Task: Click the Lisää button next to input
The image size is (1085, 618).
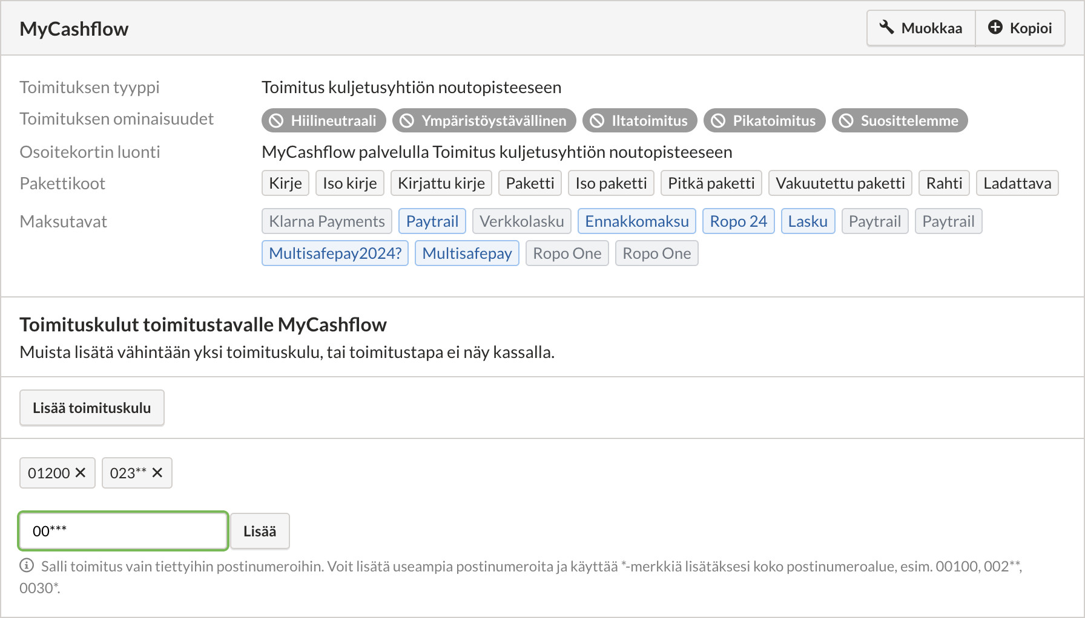Action: point(260,531)
